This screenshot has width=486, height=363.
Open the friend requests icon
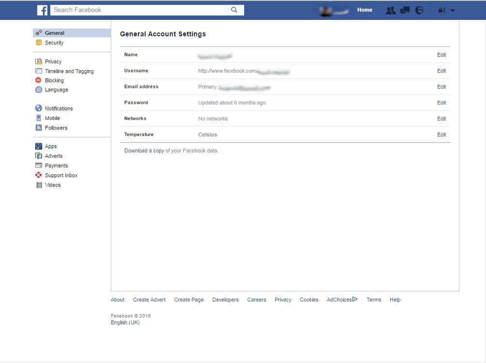coord(391,10)
